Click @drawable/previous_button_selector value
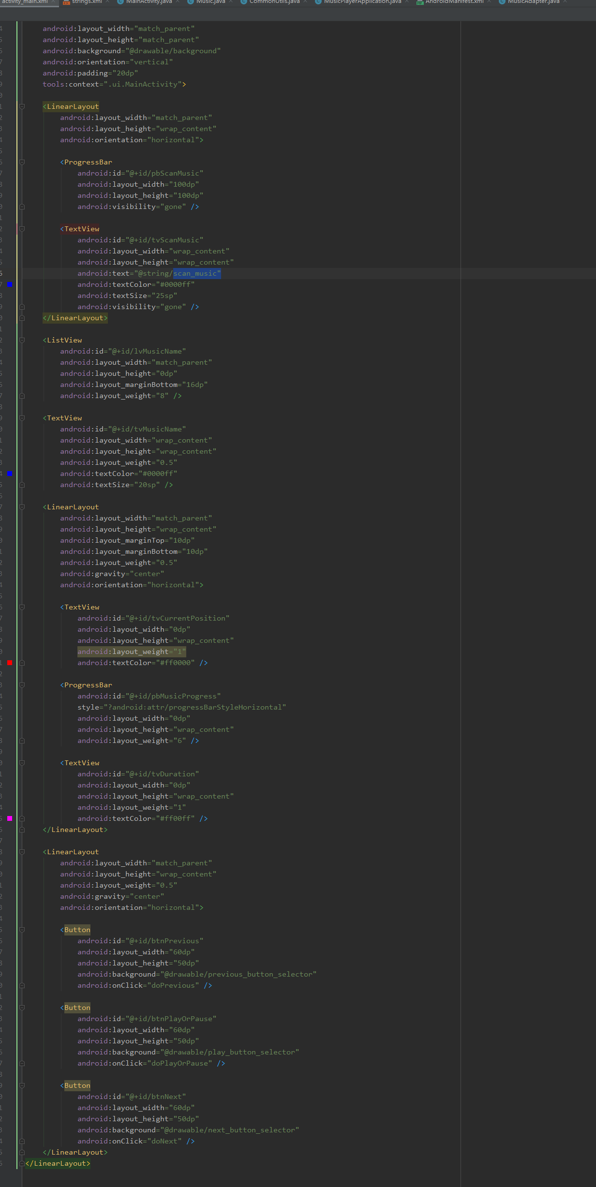This screenshot has height=1187, width=596. tap(238, 974)
